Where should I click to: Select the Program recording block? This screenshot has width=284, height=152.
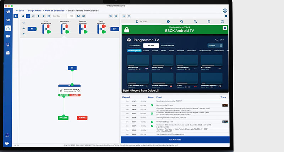[83, 29]
